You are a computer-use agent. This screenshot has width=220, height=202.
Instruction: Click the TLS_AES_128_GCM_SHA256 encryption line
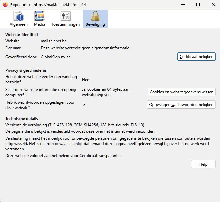pyautogui.click(x=75, y=125)
